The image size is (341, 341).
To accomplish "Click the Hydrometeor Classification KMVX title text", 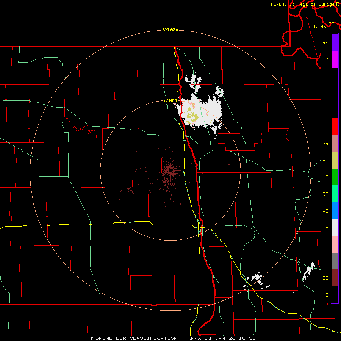I will 172,338.
